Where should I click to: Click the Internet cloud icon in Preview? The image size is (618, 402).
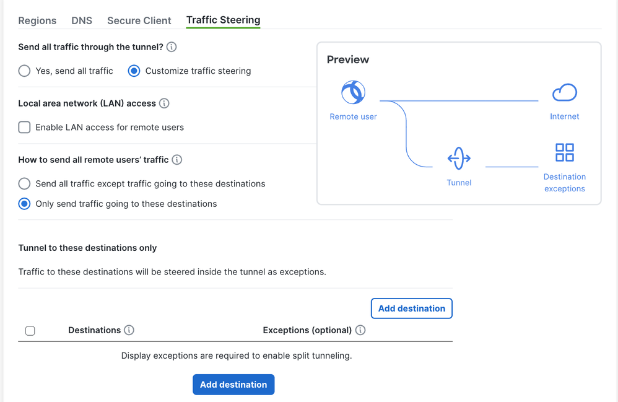coord(564,93)
